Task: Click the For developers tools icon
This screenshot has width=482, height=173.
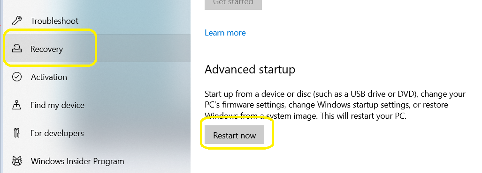Action: click(16, 133)
